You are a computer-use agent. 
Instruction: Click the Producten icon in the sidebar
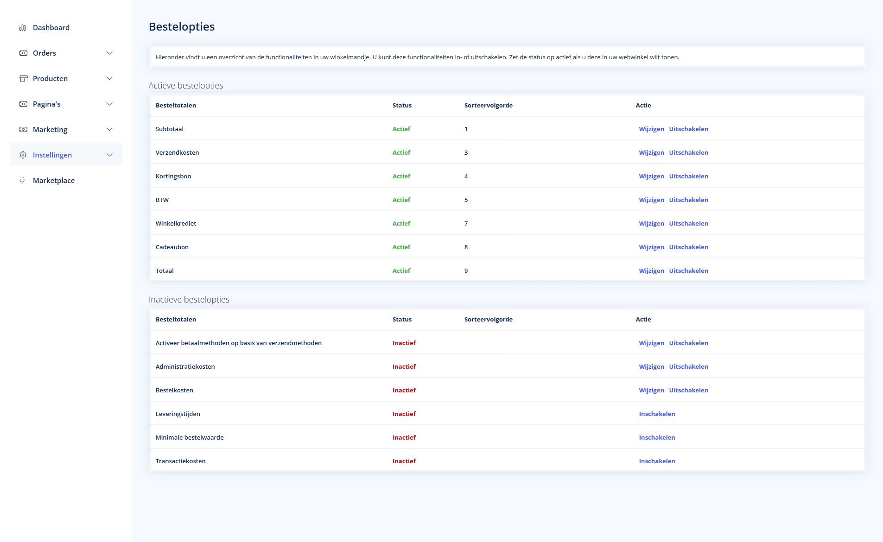[23, 78]
